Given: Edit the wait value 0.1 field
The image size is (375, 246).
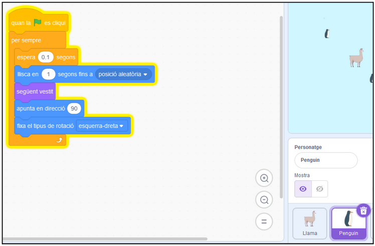Looking at the screenshot, I should (x=46, y=57).
